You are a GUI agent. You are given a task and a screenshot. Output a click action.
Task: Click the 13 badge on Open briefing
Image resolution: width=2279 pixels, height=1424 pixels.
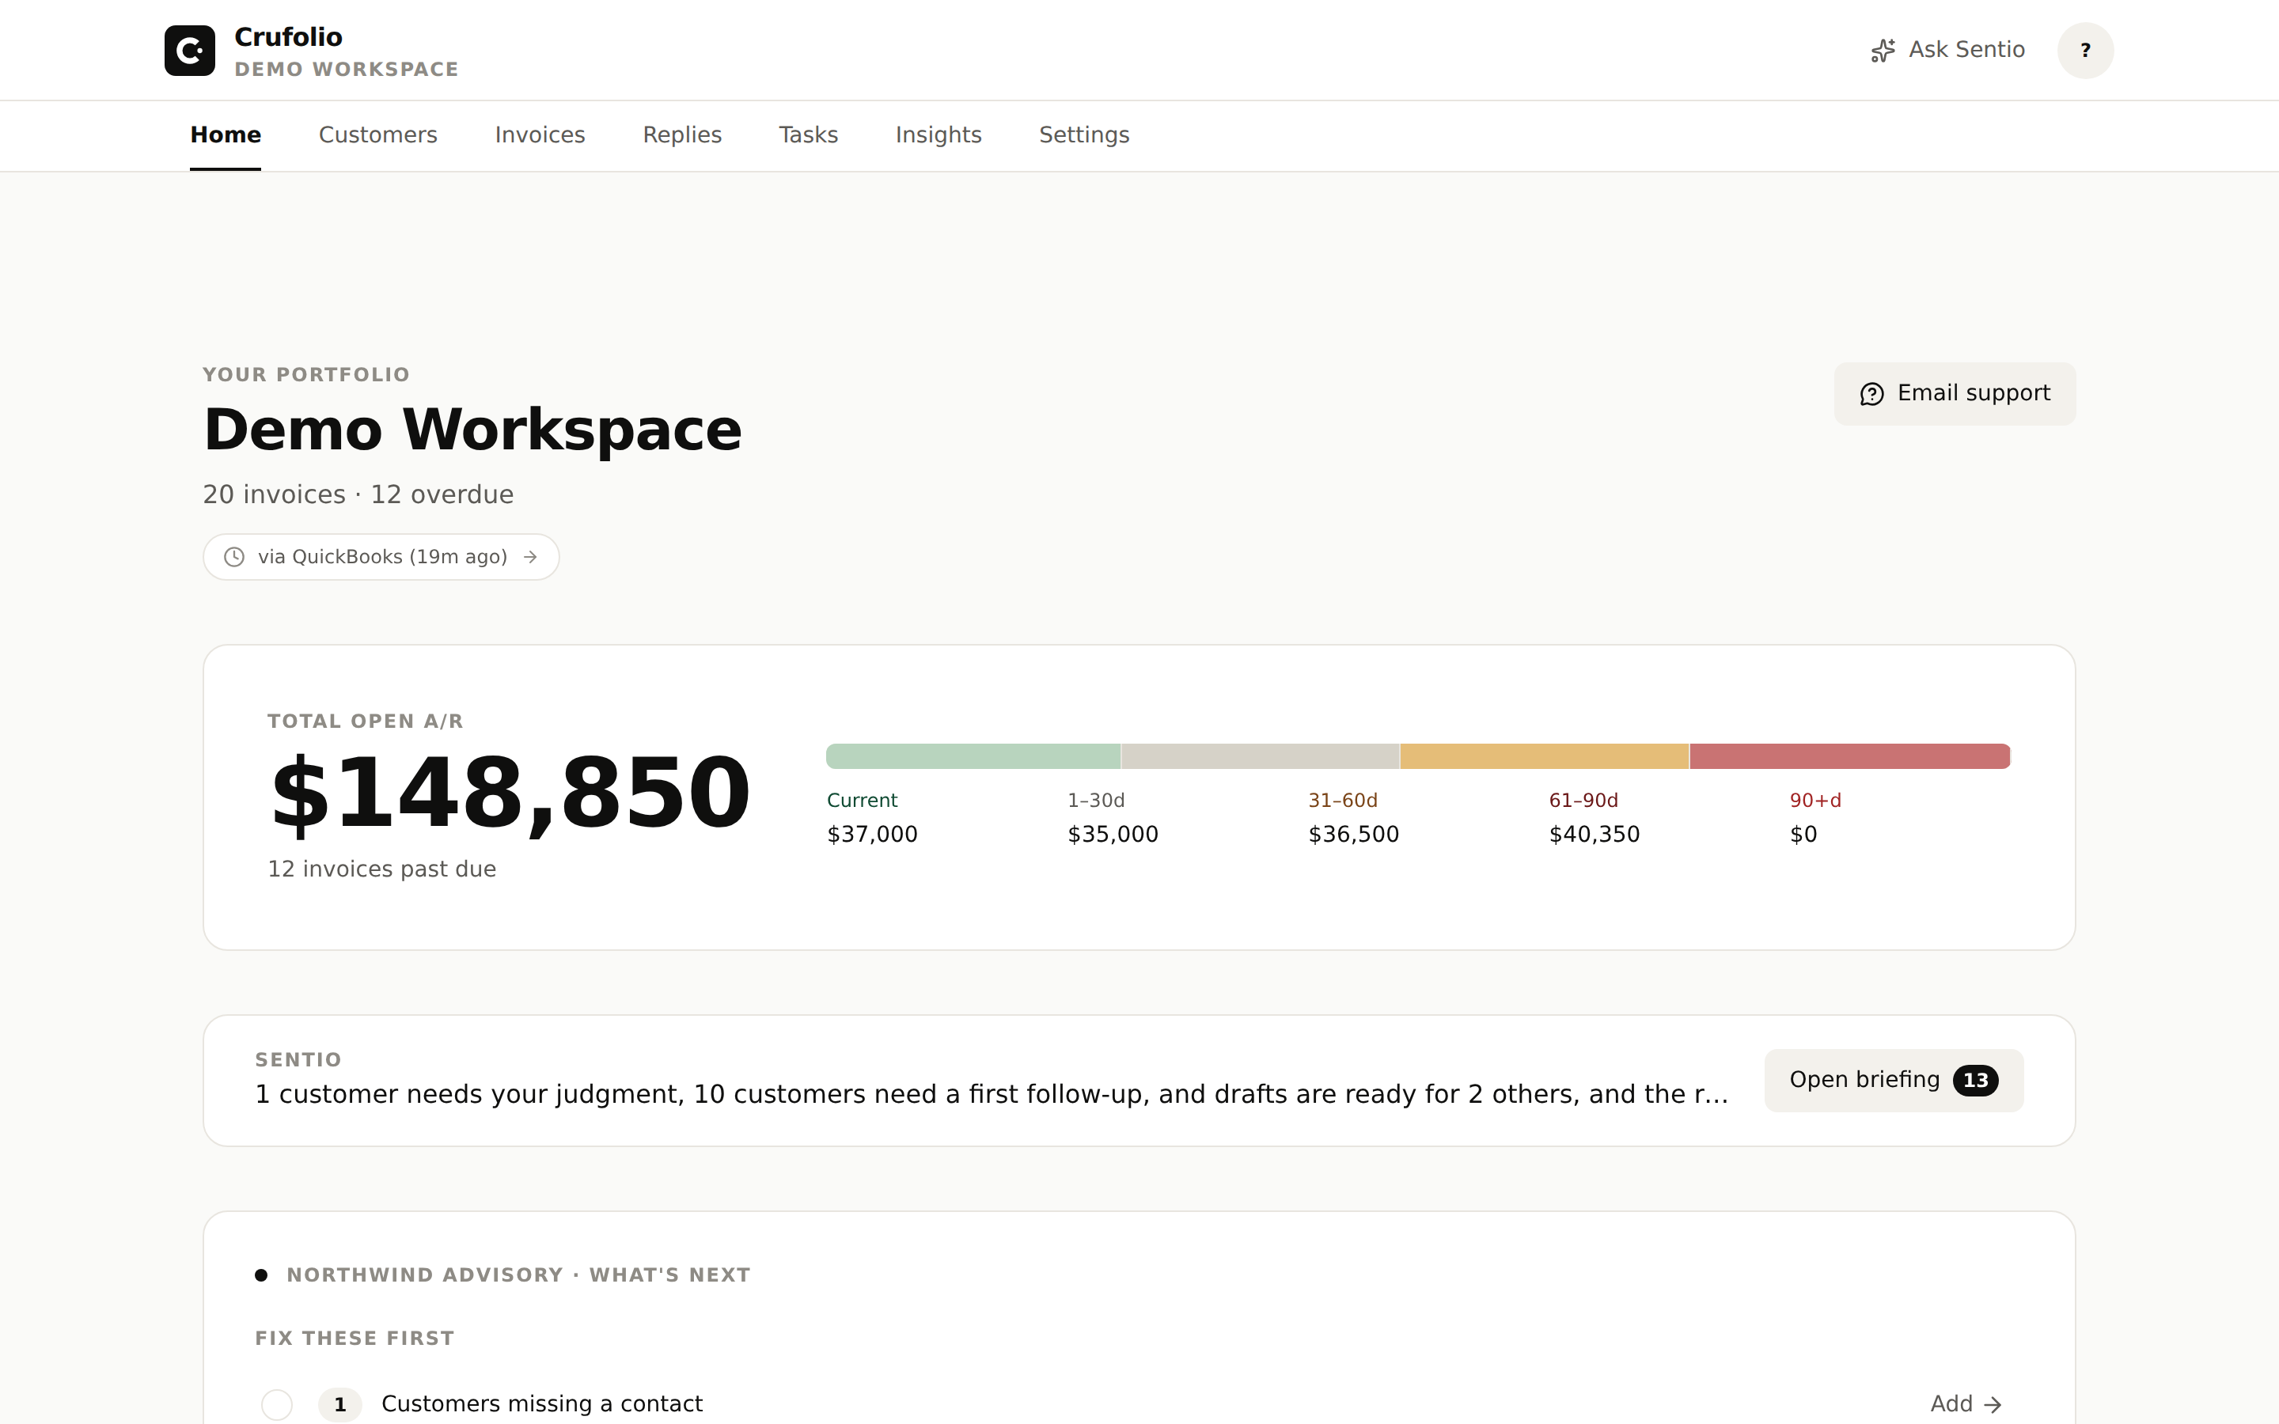1975,1080
